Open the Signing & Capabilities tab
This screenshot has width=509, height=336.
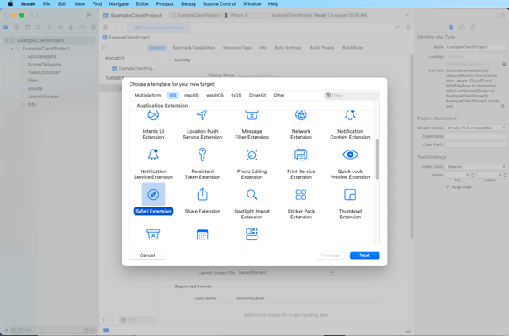[x=194, y=48]
